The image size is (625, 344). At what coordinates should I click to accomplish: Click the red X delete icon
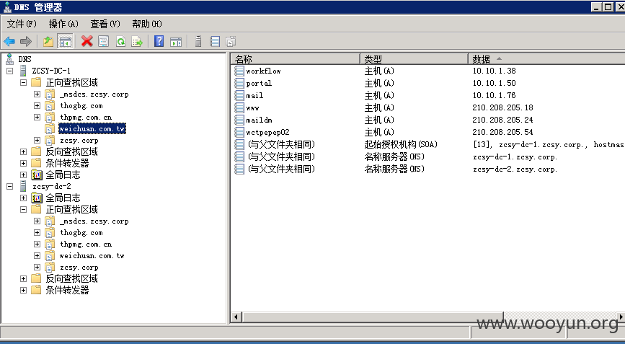(x=87, y=41)
